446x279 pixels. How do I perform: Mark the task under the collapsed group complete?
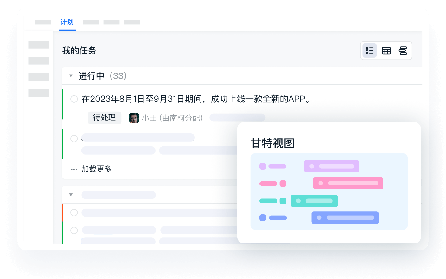click(x=74, y=212)
